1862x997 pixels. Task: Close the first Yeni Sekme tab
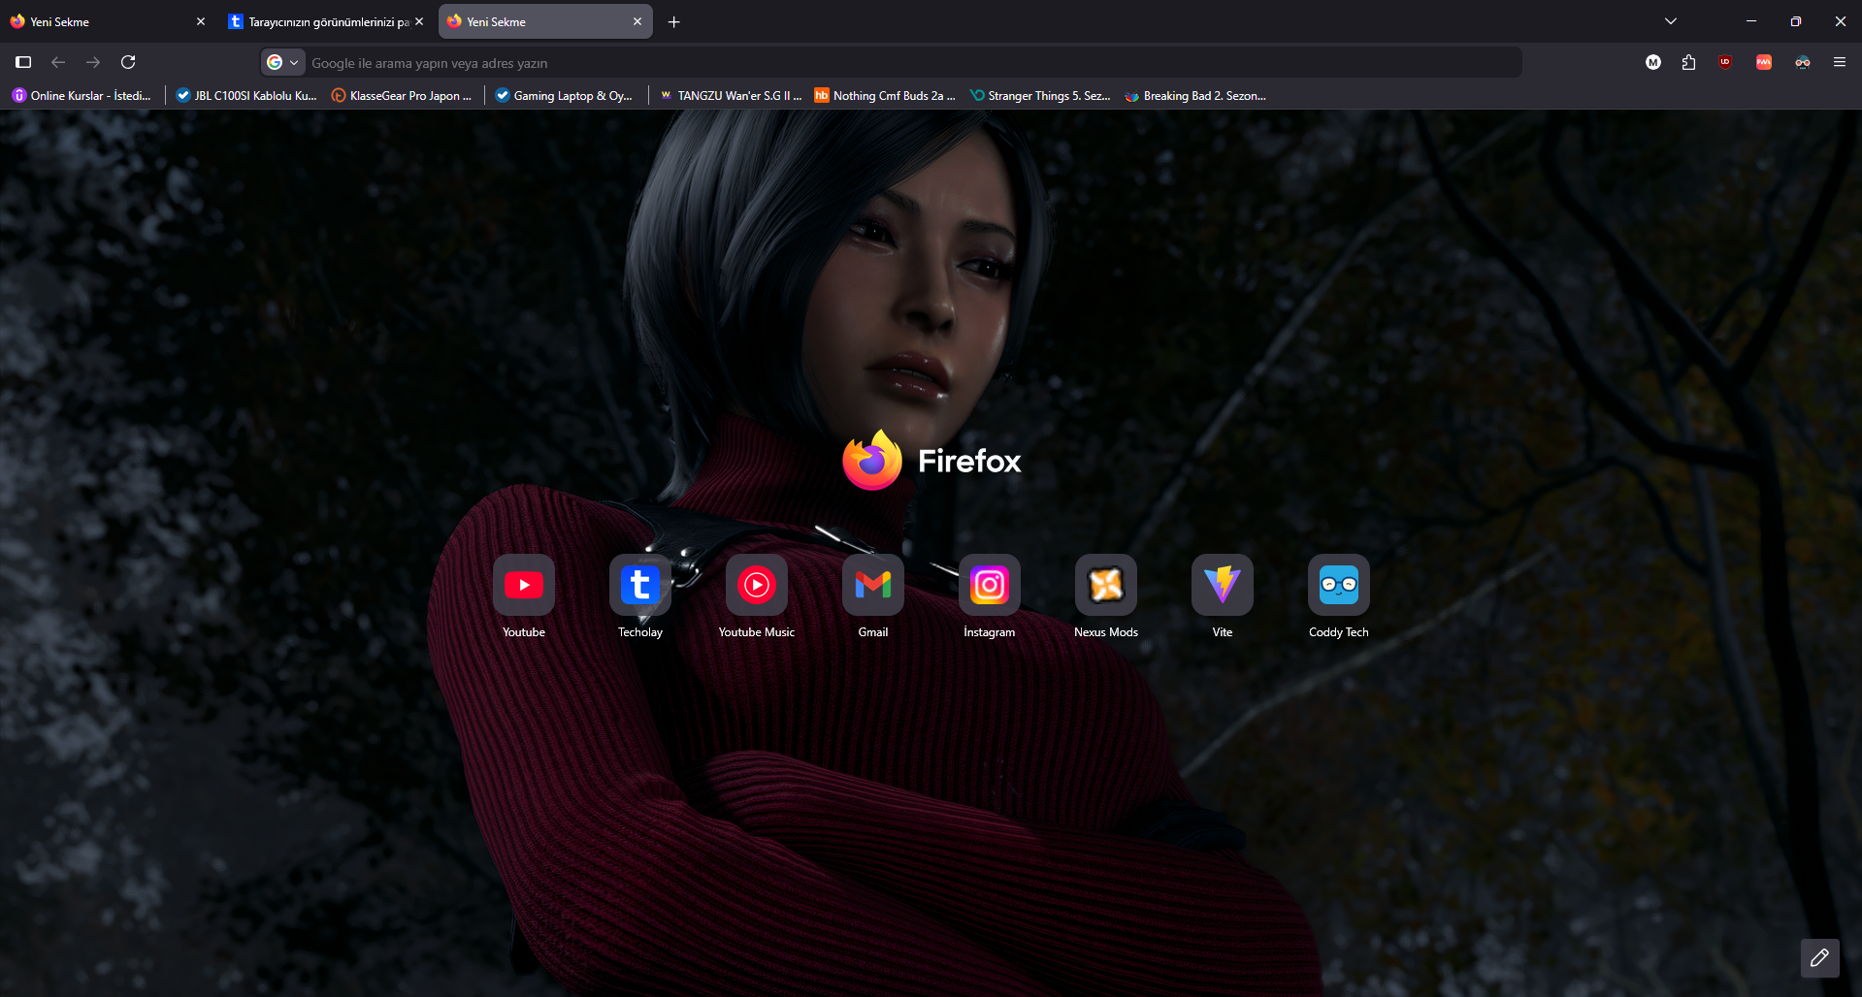click(x=201, y=21)
